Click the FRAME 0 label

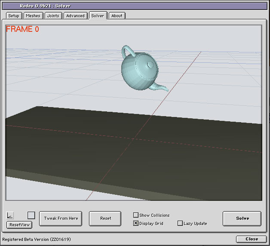[22, 29]
